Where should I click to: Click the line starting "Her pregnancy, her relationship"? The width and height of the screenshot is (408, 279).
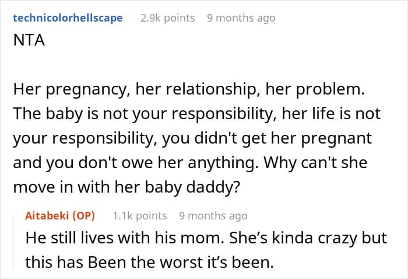click(x=189, y=89)
